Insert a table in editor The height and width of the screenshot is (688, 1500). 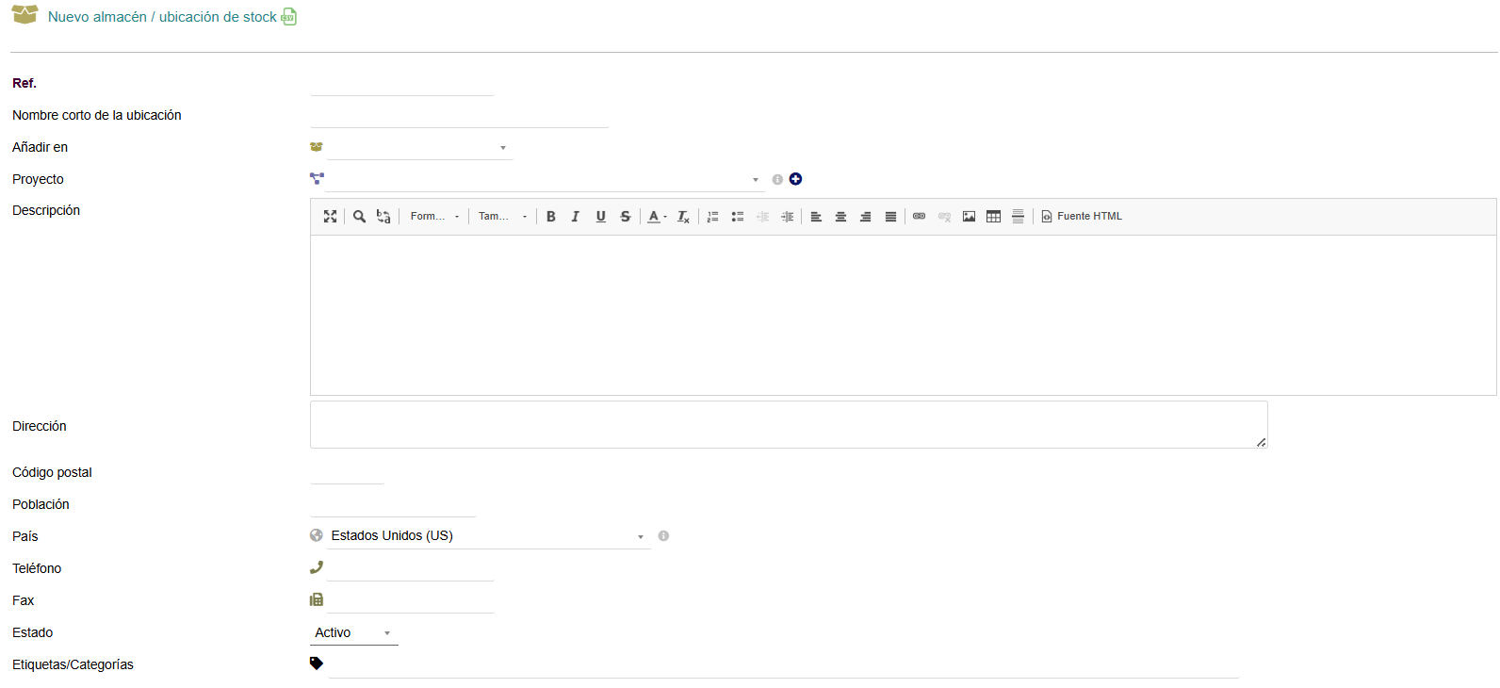[993, 217]
